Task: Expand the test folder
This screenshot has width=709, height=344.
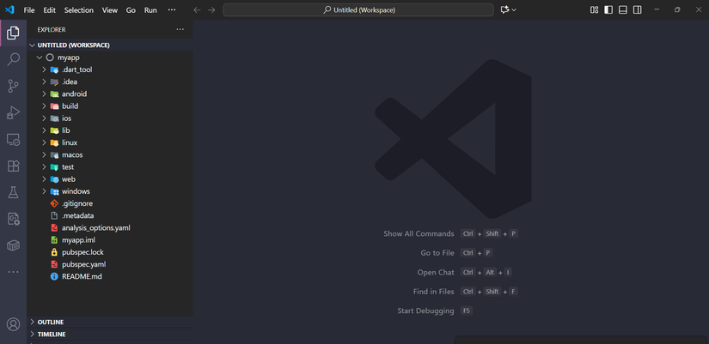Action: coord(110,167)
